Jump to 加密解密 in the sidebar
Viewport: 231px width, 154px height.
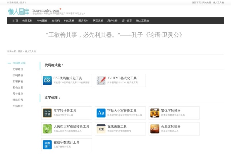point(18,81)
